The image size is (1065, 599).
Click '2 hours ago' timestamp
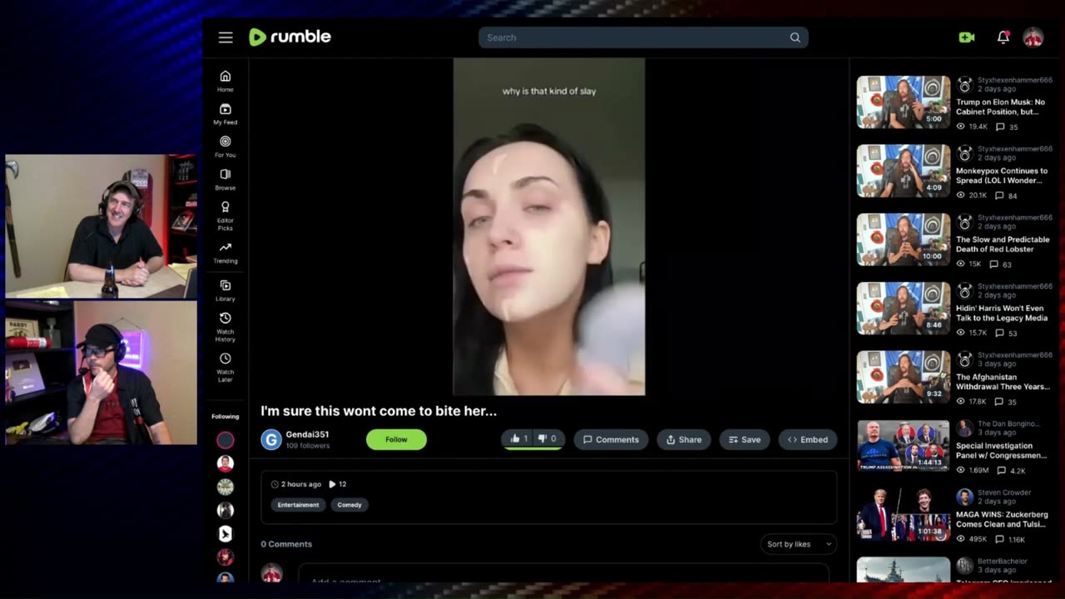[x=301, y=484]
